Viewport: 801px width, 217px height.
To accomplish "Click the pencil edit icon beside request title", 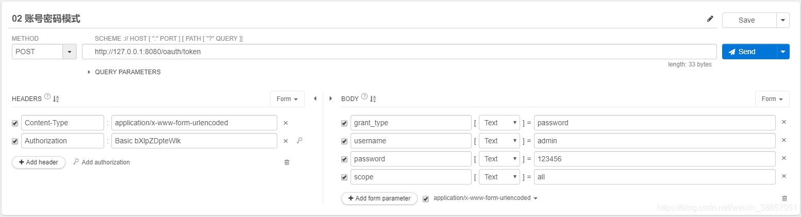I will click(710, 19).
